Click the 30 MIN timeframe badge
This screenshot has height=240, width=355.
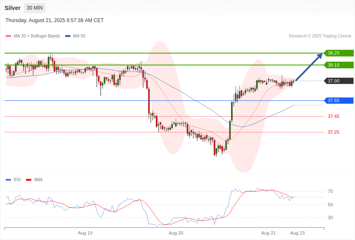(x=35, y=8)
